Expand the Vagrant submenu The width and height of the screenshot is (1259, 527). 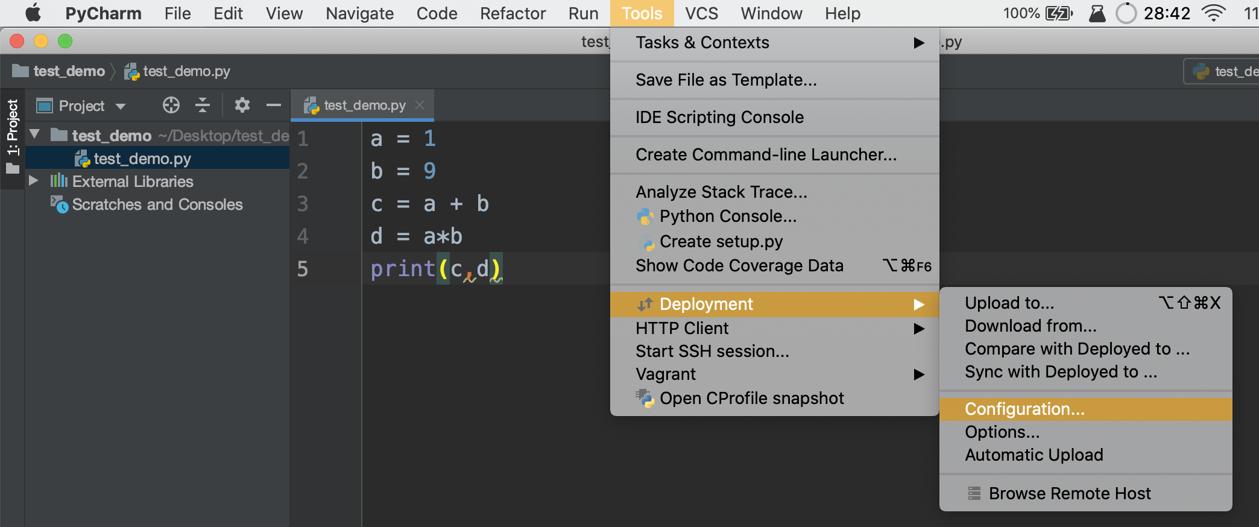pyautogui.click(x=775, y=374)
